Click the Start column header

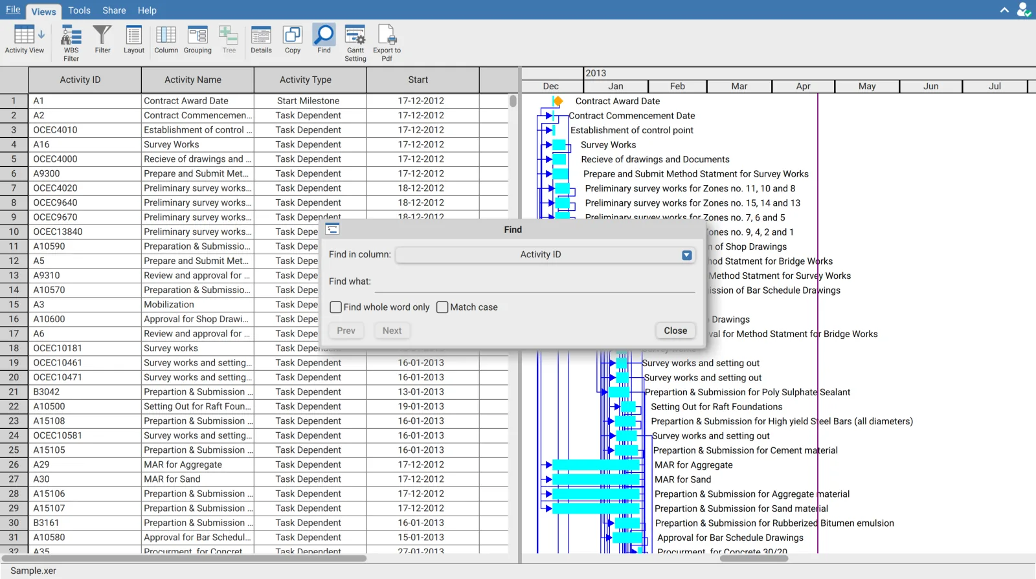(423, 80)
